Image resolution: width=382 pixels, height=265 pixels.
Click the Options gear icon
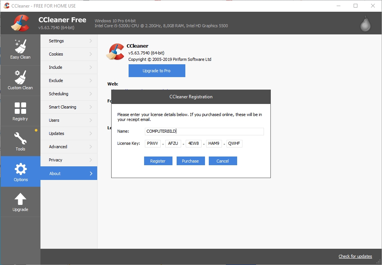tap(20, 168)
